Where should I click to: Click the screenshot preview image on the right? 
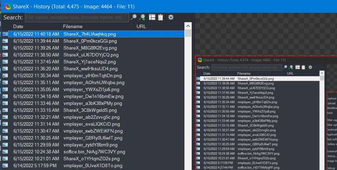pos(266,113)
